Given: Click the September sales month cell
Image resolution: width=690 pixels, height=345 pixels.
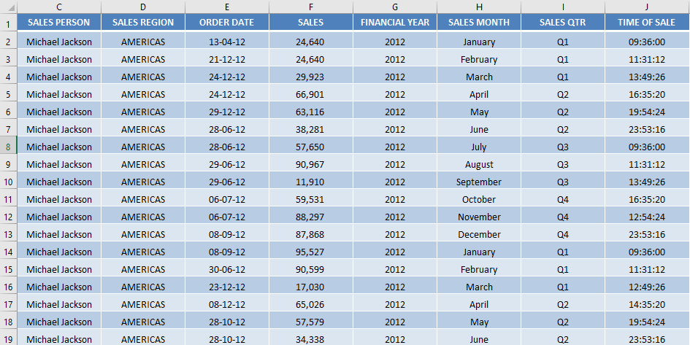Looking at the screenshot, I should point(479,182).
